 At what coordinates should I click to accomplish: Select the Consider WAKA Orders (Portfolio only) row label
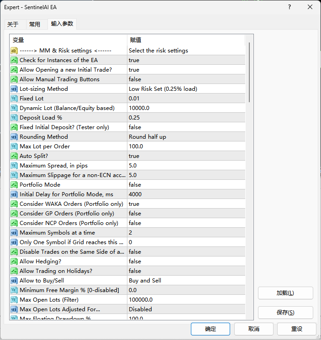click(71, 204)
